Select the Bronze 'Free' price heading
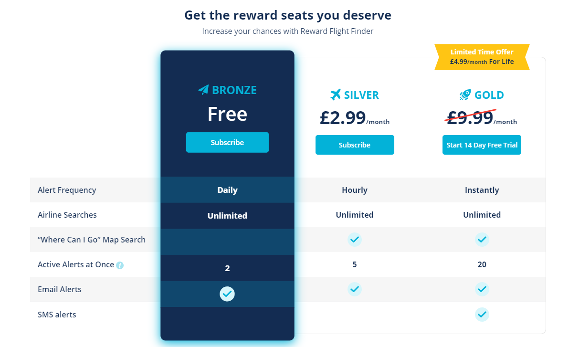 pos(227,114)
